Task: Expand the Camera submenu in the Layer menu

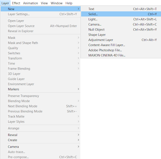Action: [x=41, y=147]
